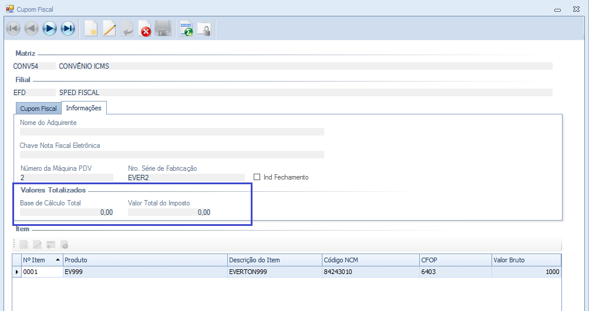Click the padlock toolbar icon
The height and width of the screenshot is (311, 589).
(x=204, y=29)
